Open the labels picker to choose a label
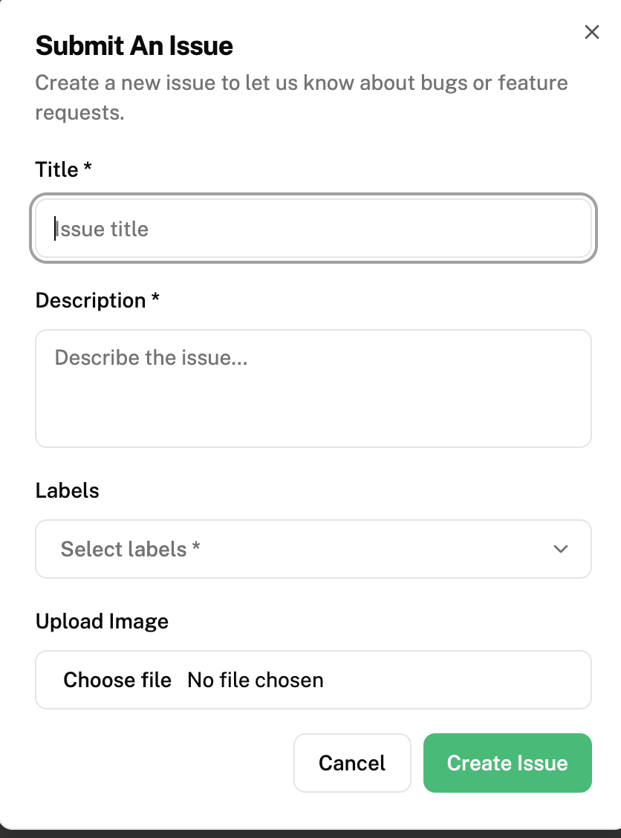Image resolution: width=621 pixels, height=838 pixels. 312,549
